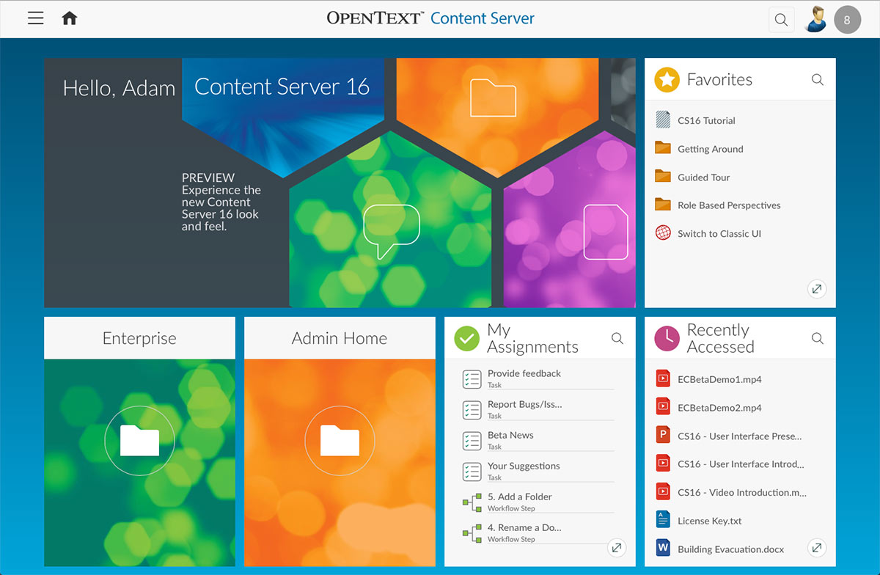Click the My Assignments checkmark icon
This screenshot has width=880, height=575.
pyautogui.click(x=467, y=338)
